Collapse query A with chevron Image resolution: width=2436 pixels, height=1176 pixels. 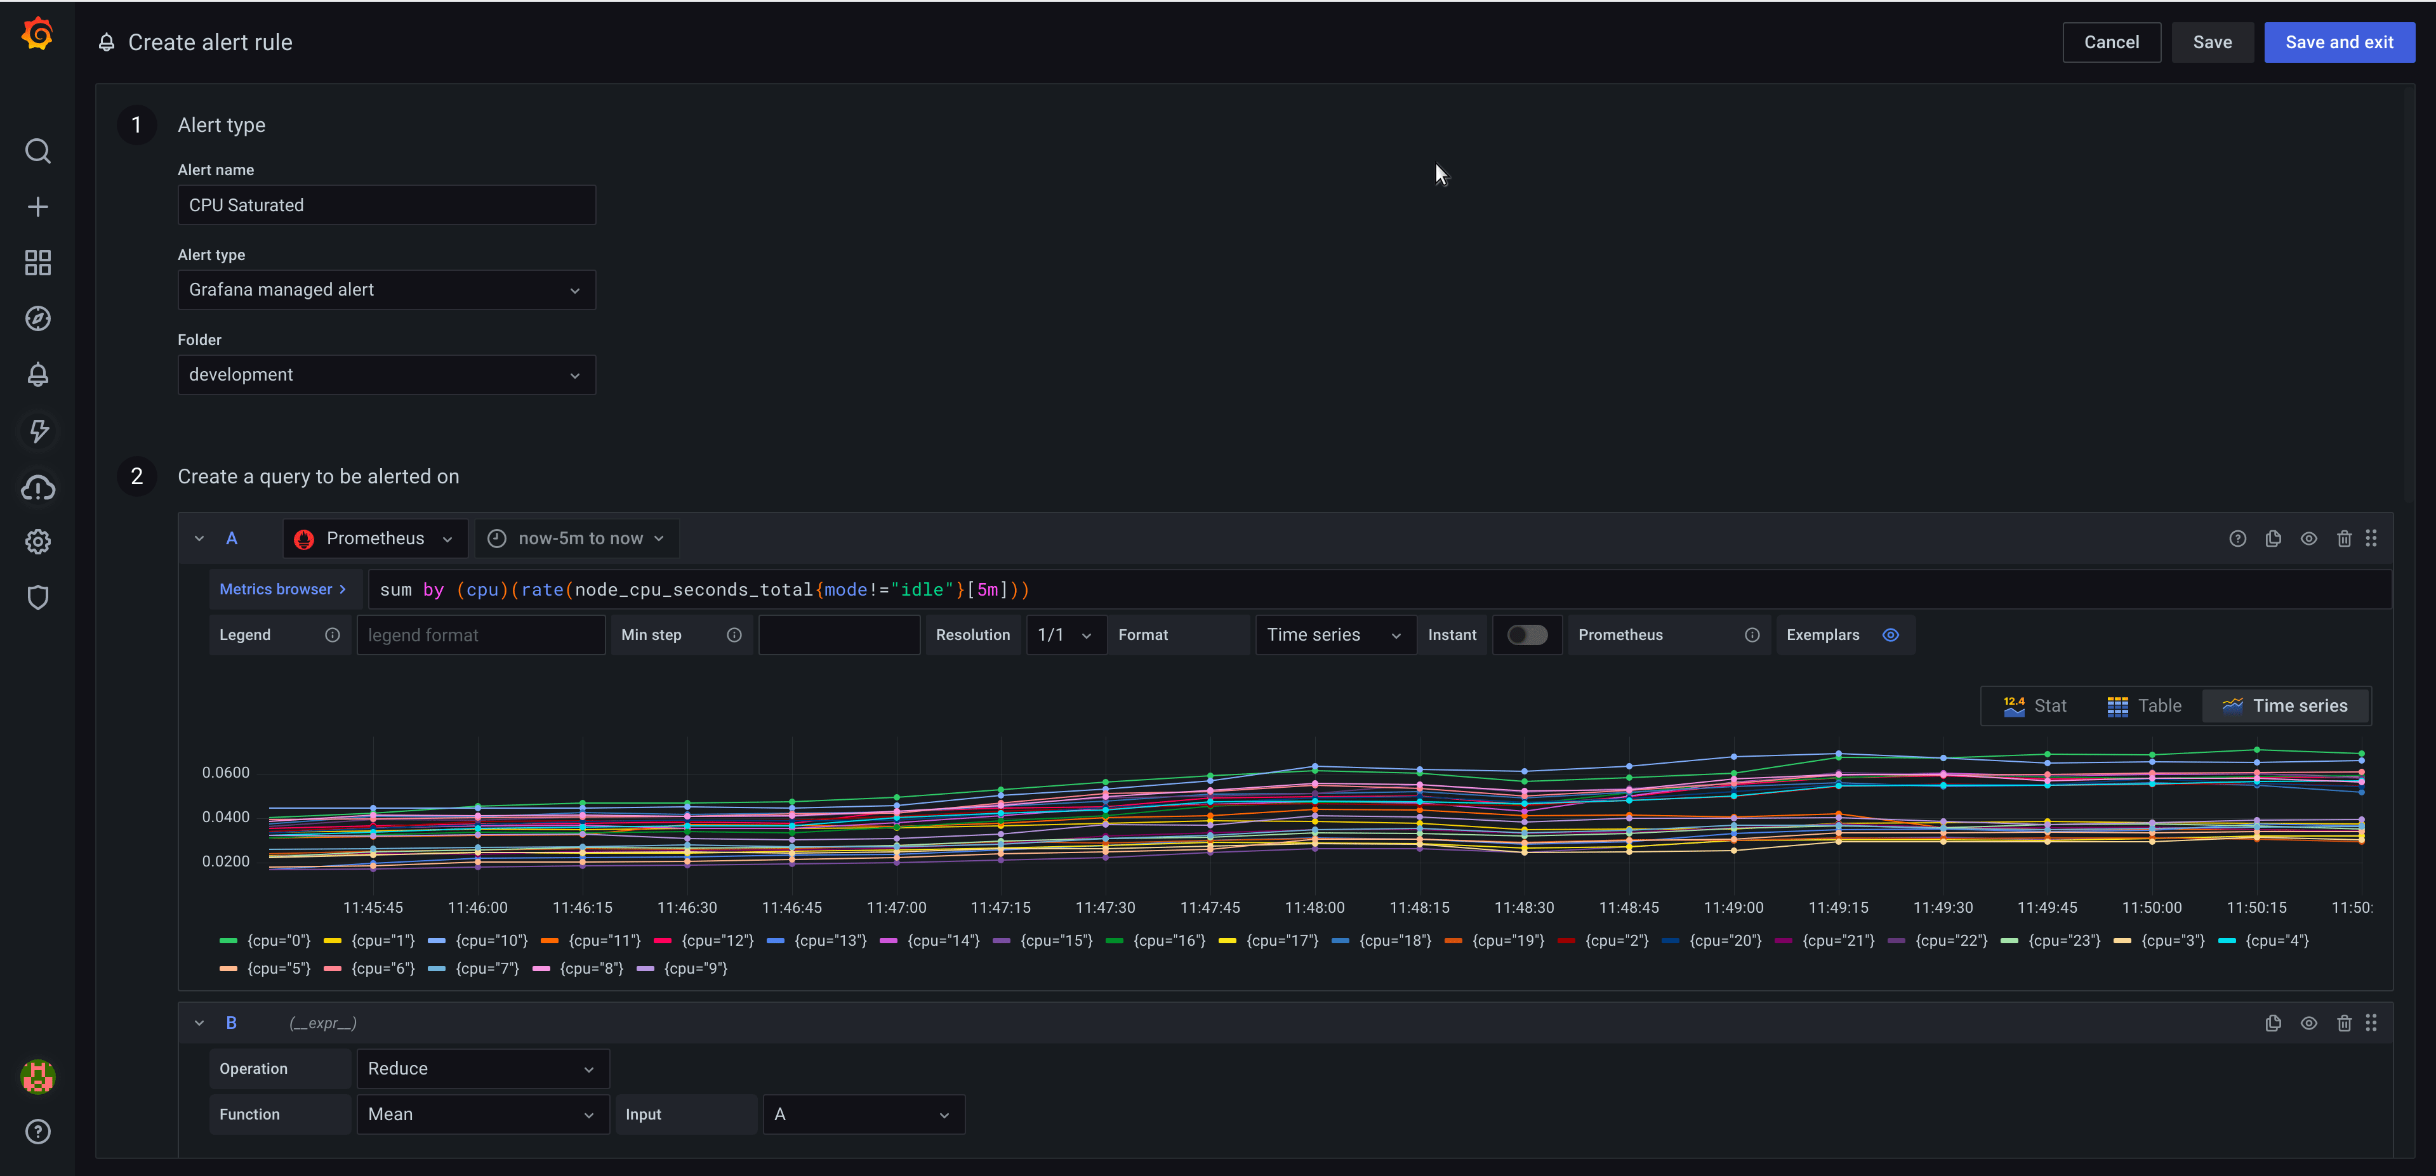click(199, 539)
